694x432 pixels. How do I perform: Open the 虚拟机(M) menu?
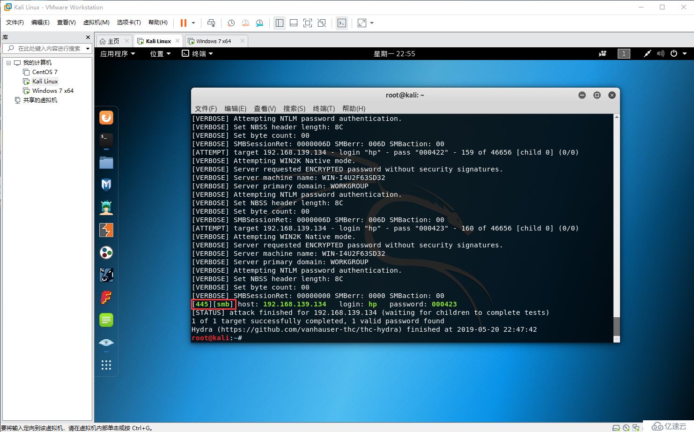pos(96,22)
